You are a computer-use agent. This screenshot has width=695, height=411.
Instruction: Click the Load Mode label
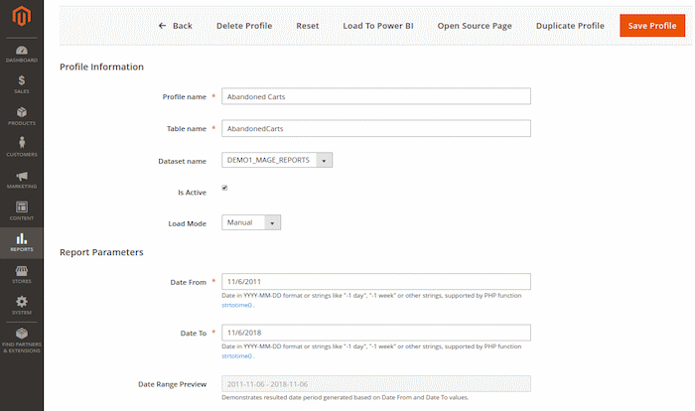pyautogui.click(x=187, y=224)
